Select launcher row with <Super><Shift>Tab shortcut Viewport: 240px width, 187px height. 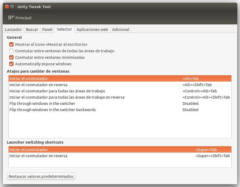pyautogui.click(x=38, y=156)
